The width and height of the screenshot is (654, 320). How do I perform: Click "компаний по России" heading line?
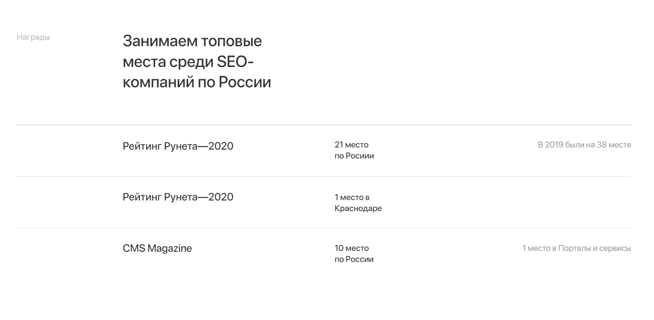(x=197, y=82)
